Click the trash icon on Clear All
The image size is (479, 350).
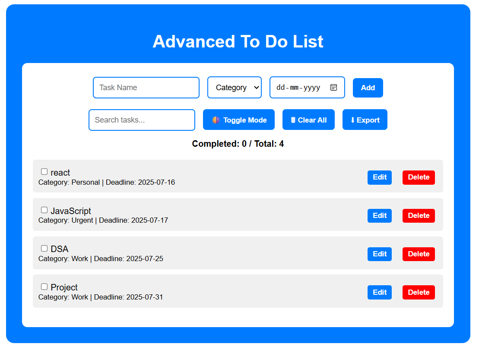tap(293, 120)
